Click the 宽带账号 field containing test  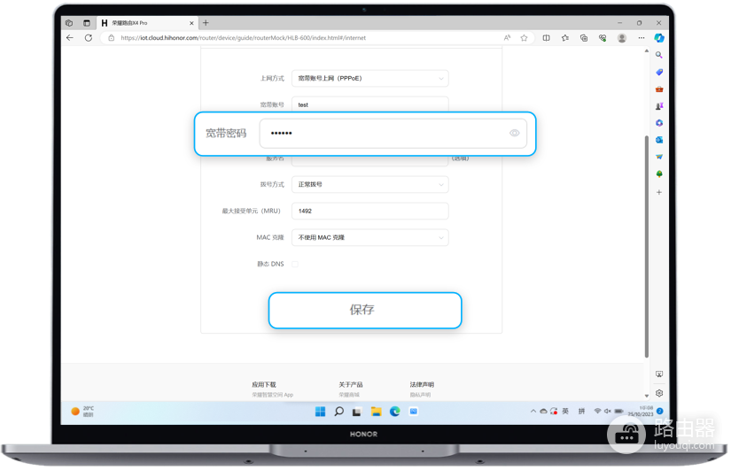pyautogui.click(x=370, y=104)
